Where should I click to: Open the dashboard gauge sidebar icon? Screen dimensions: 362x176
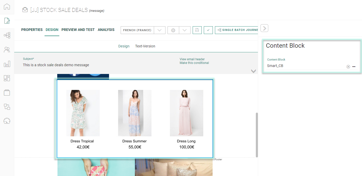[7, 121]
